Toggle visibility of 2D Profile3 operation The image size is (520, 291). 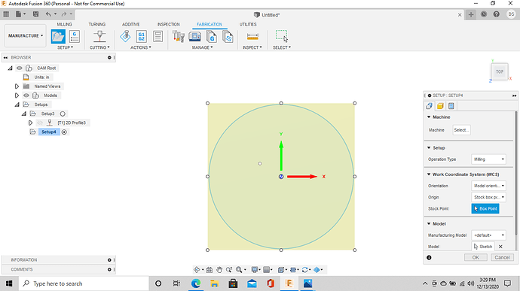pos(40,123)
